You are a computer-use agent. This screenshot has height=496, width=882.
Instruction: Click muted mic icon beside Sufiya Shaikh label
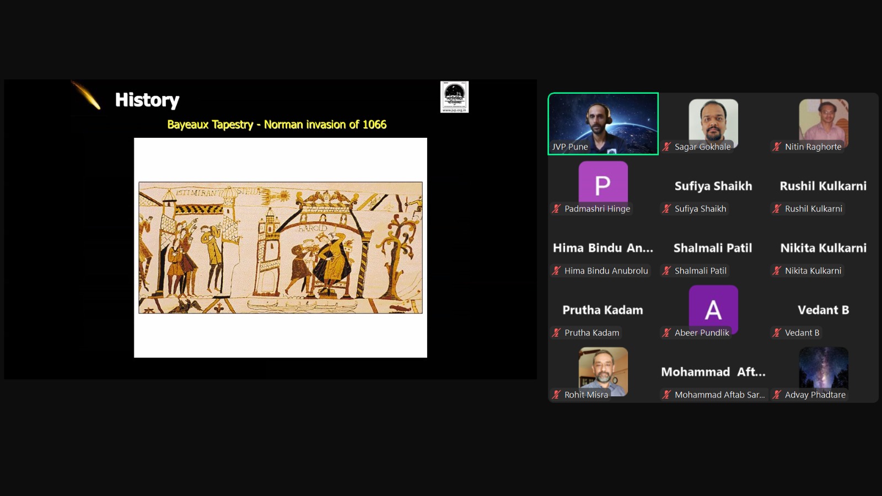[666, 208]
